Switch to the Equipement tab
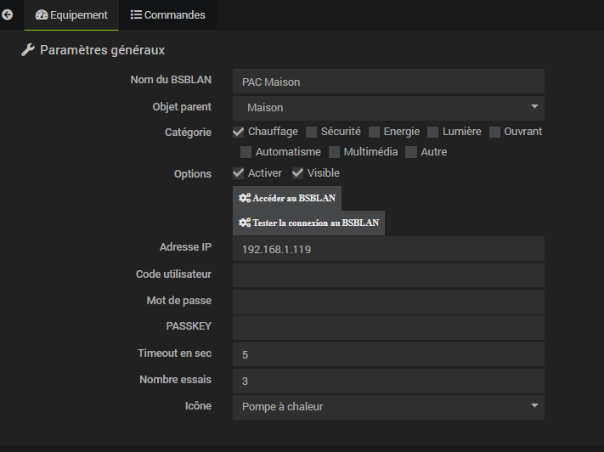This screenshot has width=604, height=452. coord(72,14)
